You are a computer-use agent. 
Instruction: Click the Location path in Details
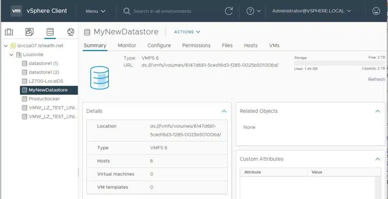coord(185,130)
